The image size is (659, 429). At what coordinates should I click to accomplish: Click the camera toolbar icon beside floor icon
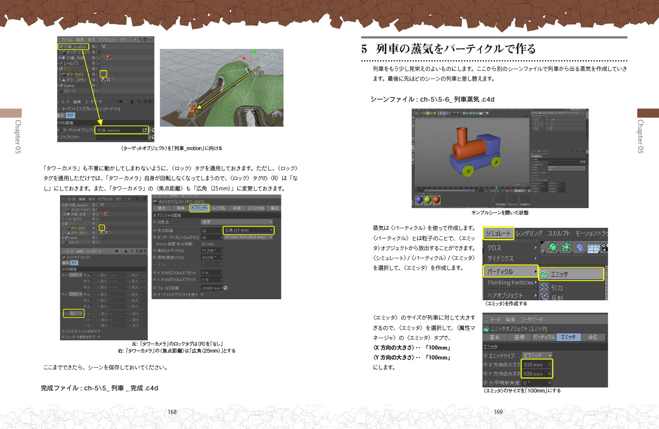point(605,247)
